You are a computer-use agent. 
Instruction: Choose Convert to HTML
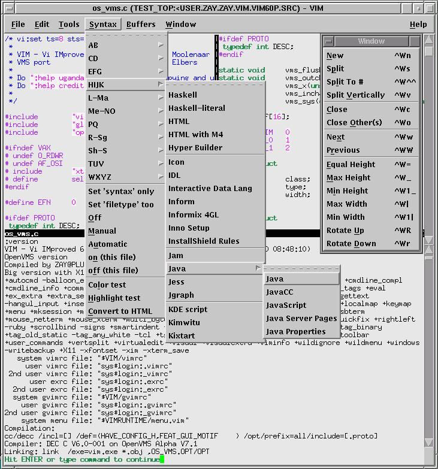pyautogui.click(x=126, y=311)
